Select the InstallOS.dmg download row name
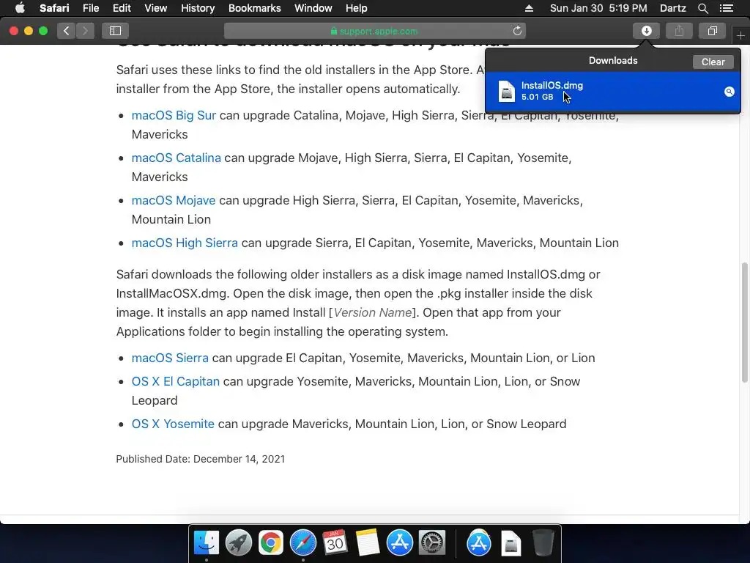The height and width of the screenshot is (563, 750). click(552, 85)
